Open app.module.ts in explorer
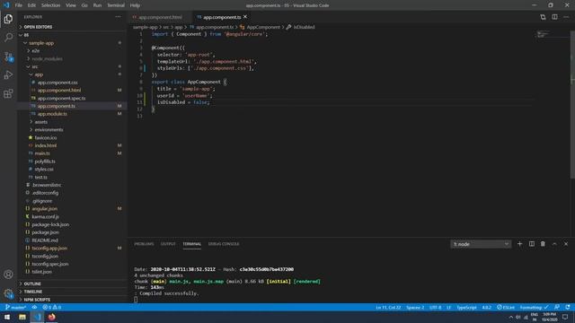This screenshot has width=575, height=323. pyautogui.click(x=52, y=114)
